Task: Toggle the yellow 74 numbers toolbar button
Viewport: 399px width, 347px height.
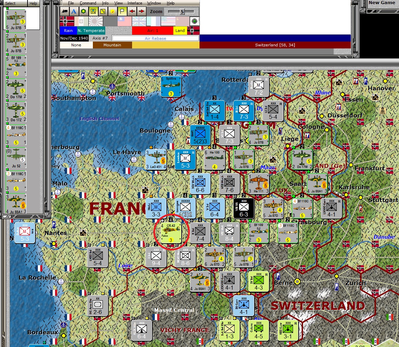Action: 103,11
